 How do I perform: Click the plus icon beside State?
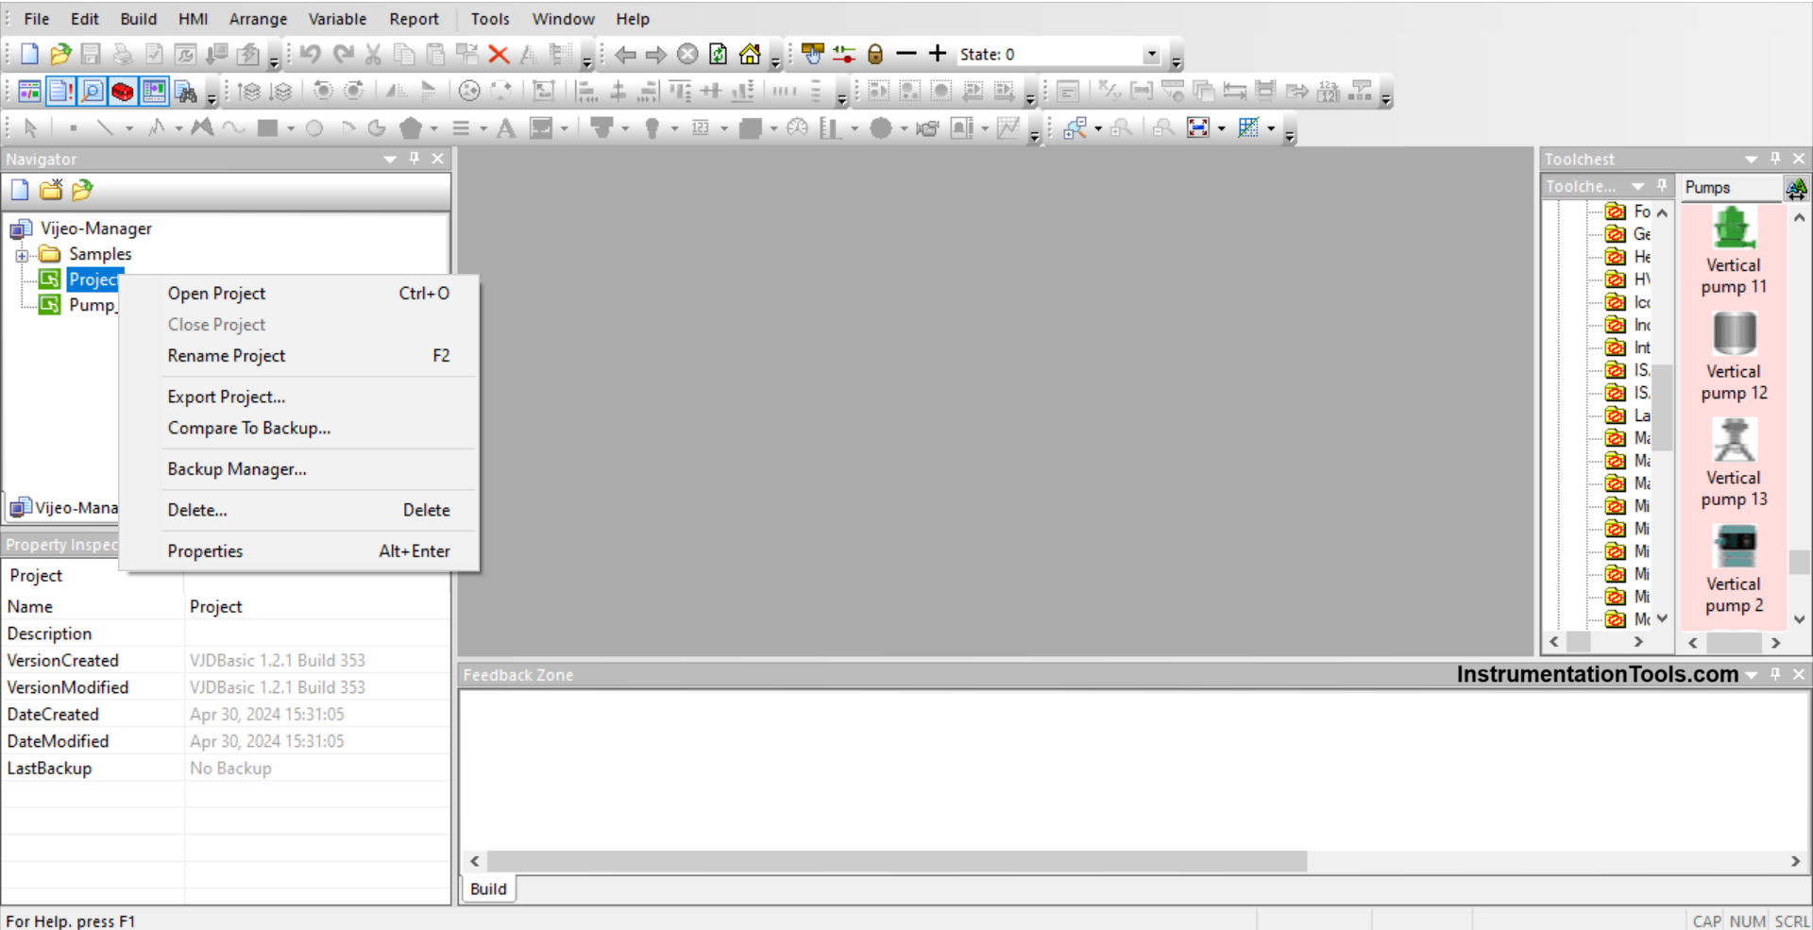click(x=938, y=53)
